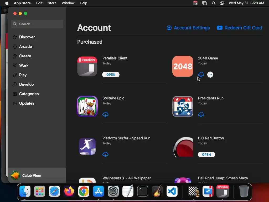Launch Firefox from the Dock
Viewport: 269px width, 202px height.
point(69,191)
